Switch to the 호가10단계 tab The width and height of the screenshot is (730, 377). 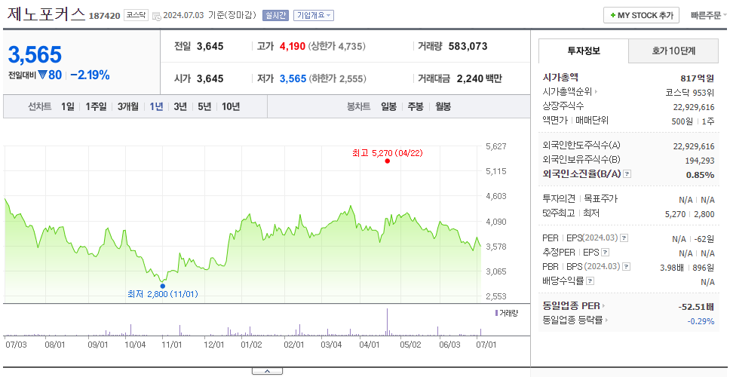click(673, 51)
